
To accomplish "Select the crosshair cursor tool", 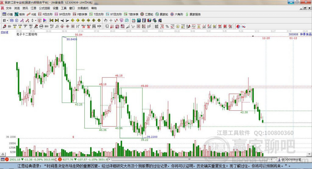I will point(111,20).
